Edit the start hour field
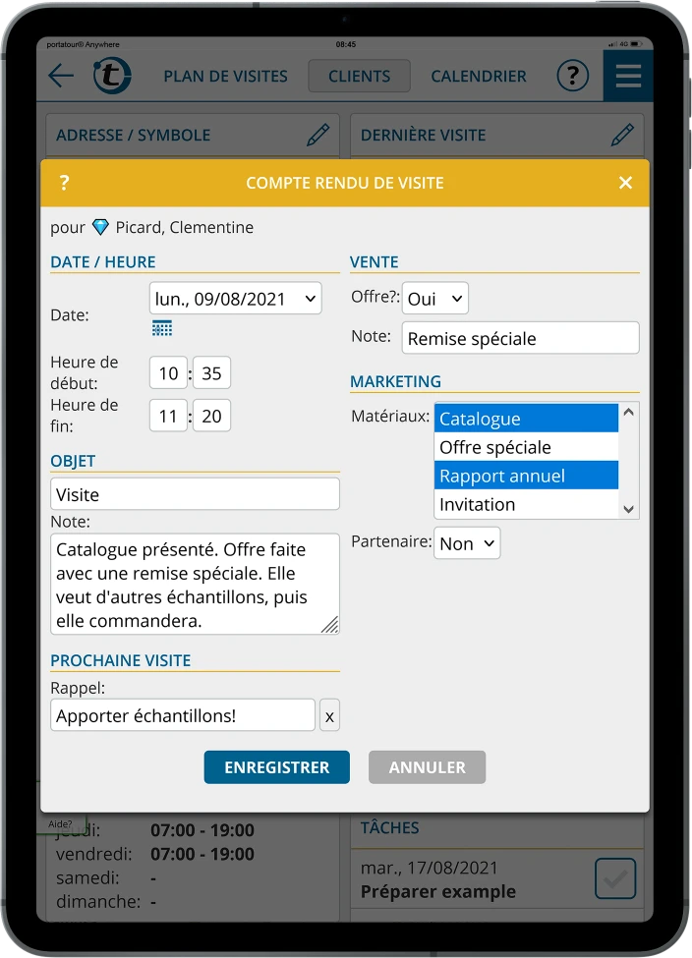Viewport: 692px width, 958px height. (x=168, y=372)
